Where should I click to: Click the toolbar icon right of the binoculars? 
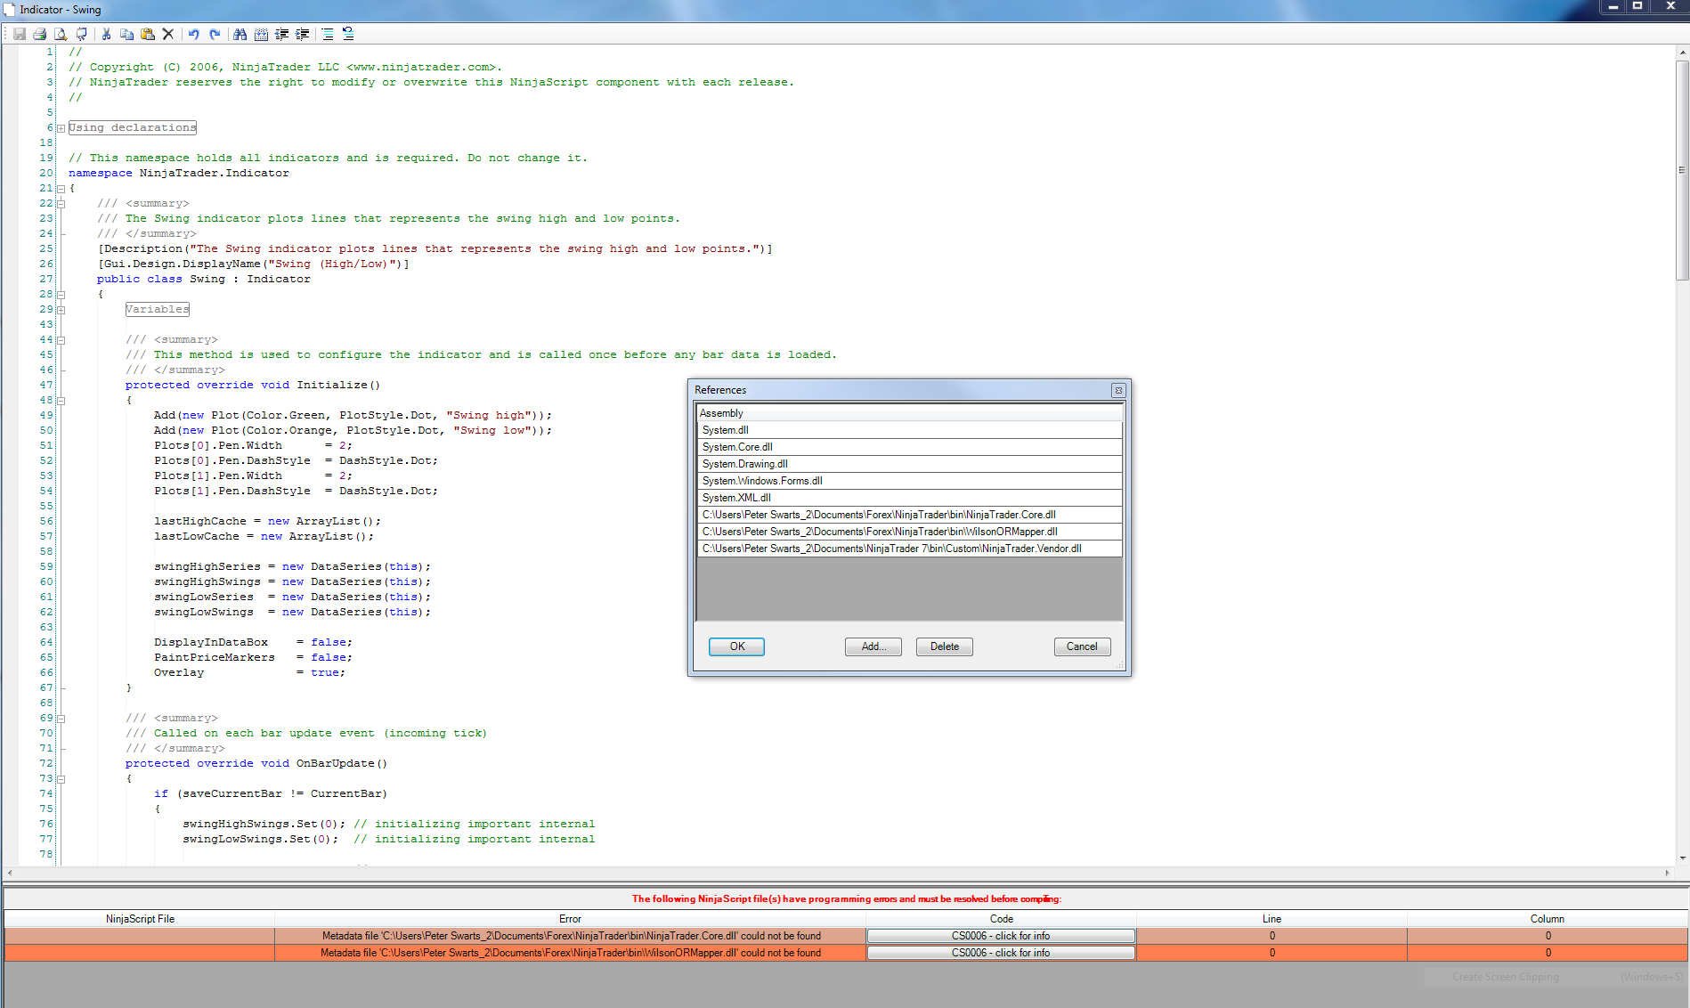point(261,34)
